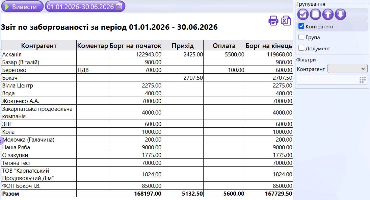Select the Вілла Центр contractor cell

39,85
